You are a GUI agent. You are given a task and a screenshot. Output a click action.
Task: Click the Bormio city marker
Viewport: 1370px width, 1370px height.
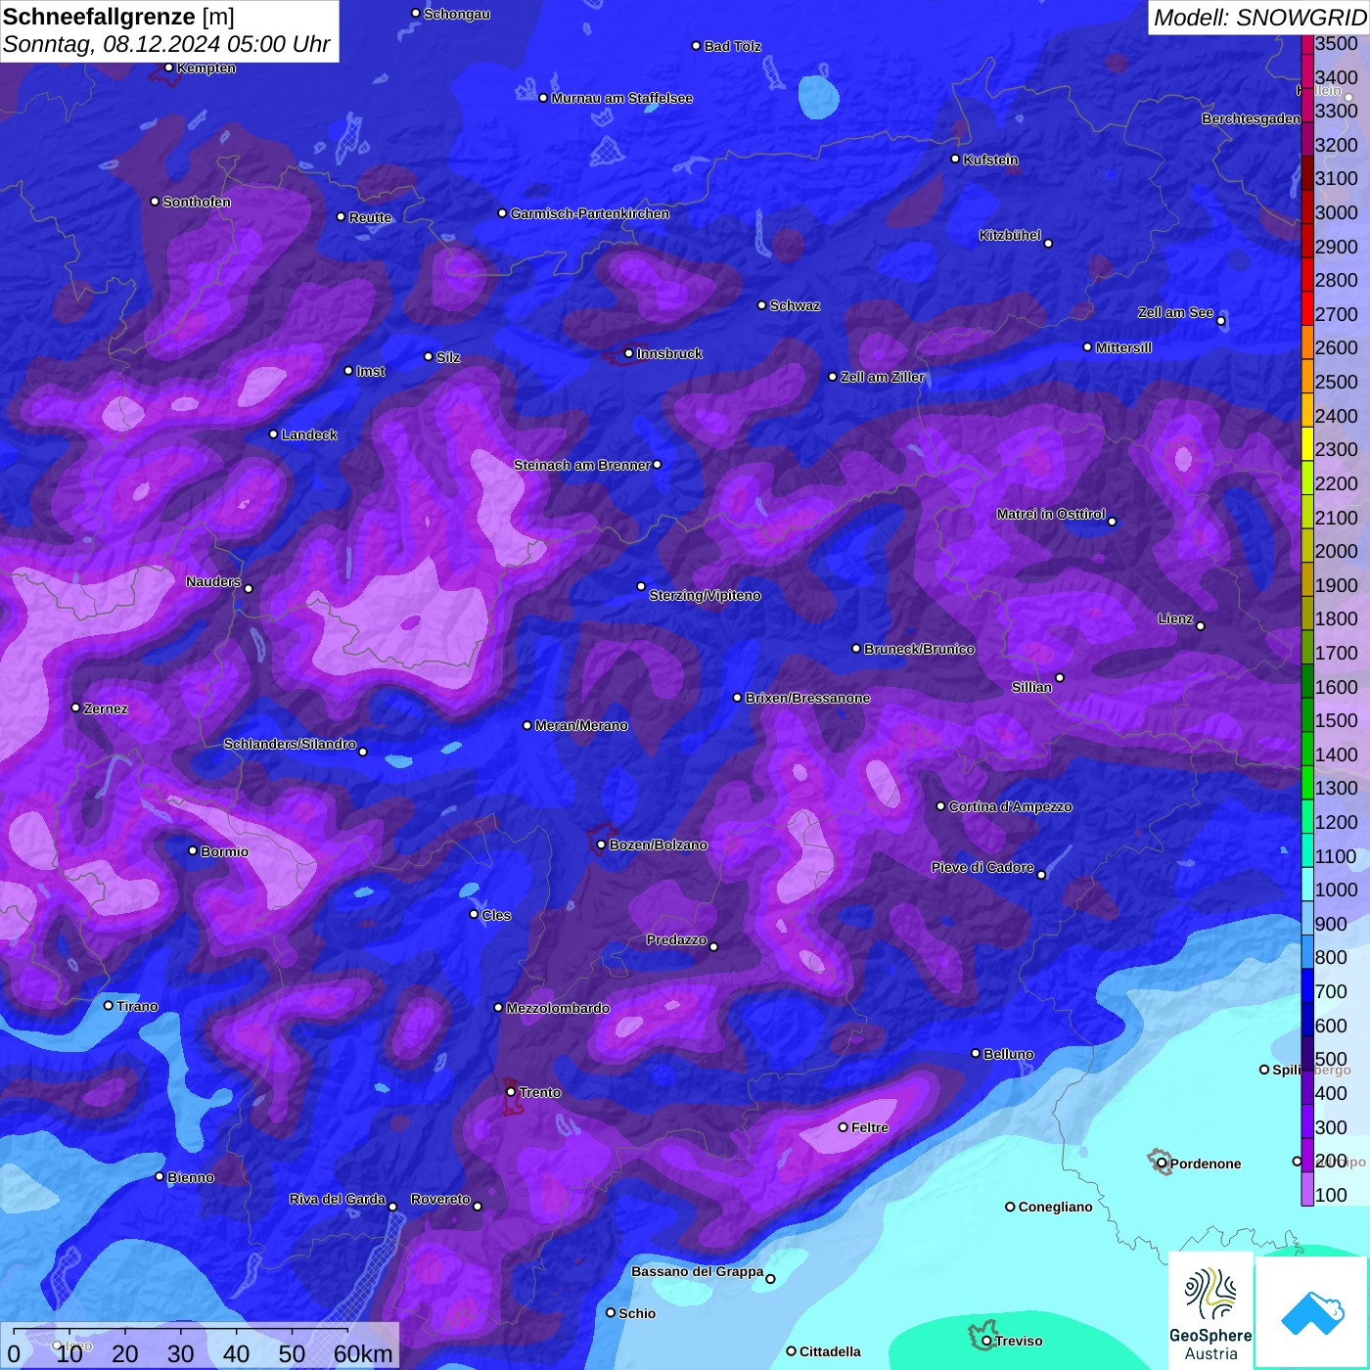pos(193,850)
